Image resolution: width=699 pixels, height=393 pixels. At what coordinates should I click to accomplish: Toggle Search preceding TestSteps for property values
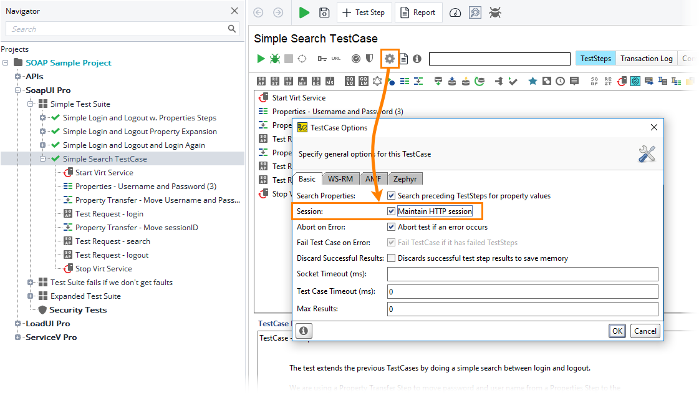coord(391,195)
